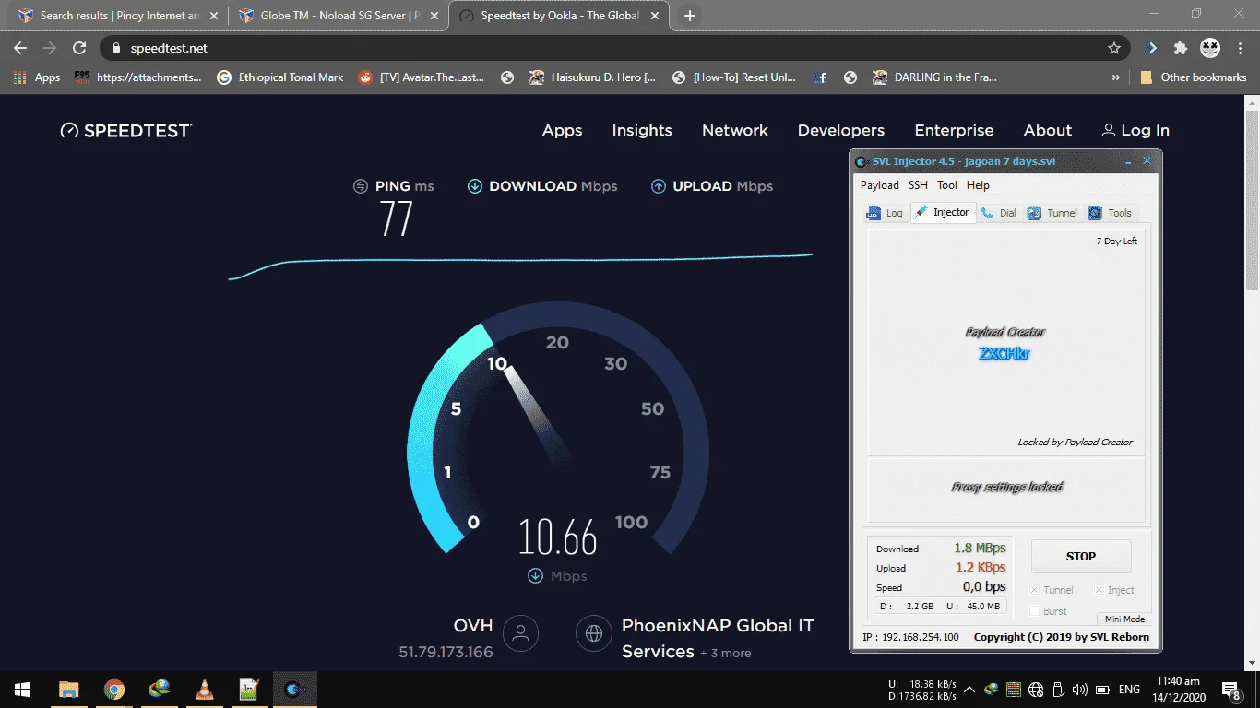The image size is (1260, 708).
Task: Open a new browser tab
Action: pos(690,16)
